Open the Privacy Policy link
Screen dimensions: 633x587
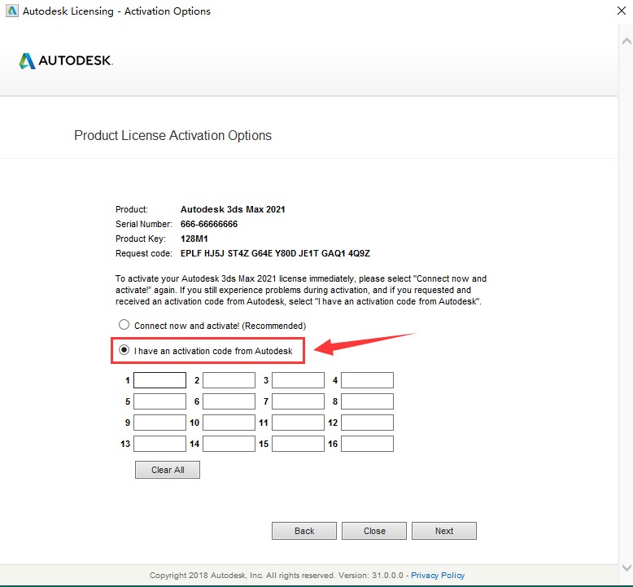tap(438, 576)
